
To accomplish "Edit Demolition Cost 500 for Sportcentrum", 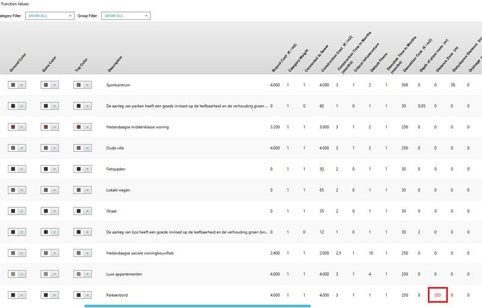I will tap(404, 85).
